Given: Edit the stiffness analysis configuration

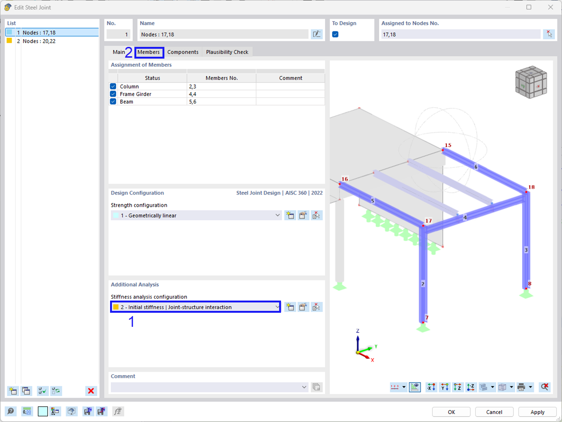Looking at the screenshot, I should [303, 307].
